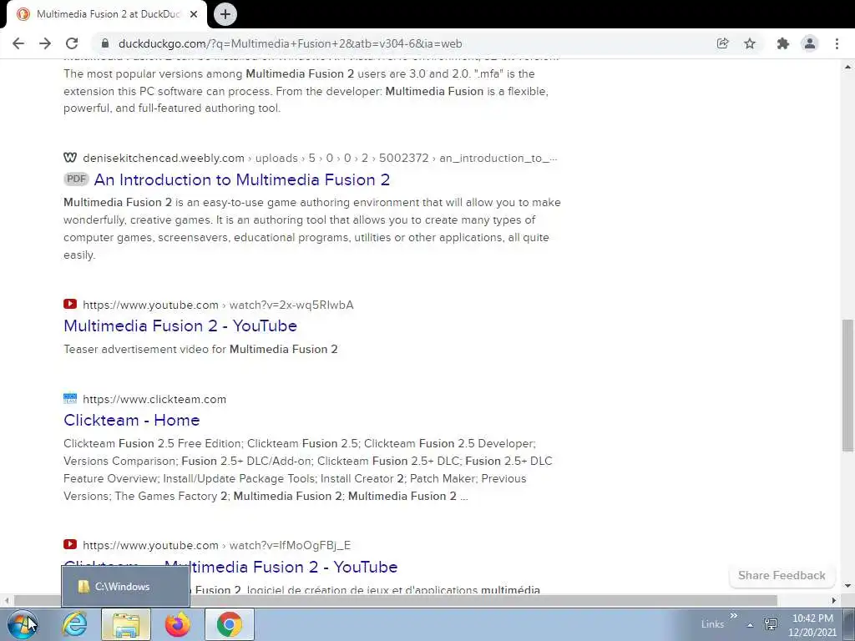This screenshot has width=855, height=641.
Task: Click the horizontal scrollbar right arrow
Action: pyautogui.click(x=834, y=601)
